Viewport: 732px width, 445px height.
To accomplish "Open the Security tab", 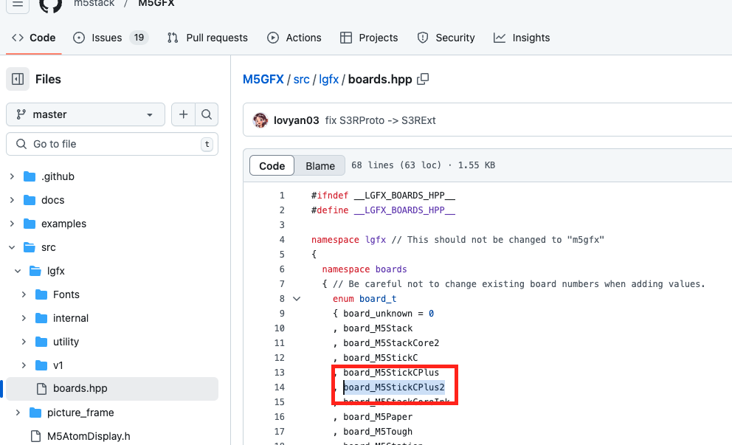I will tap(446, 38).
